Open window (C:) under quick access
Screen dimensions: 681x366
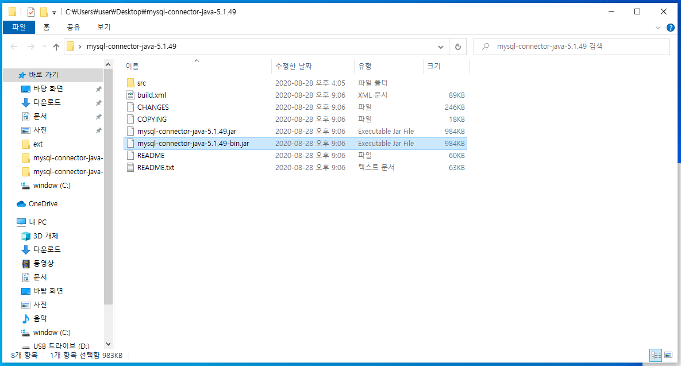52,186
